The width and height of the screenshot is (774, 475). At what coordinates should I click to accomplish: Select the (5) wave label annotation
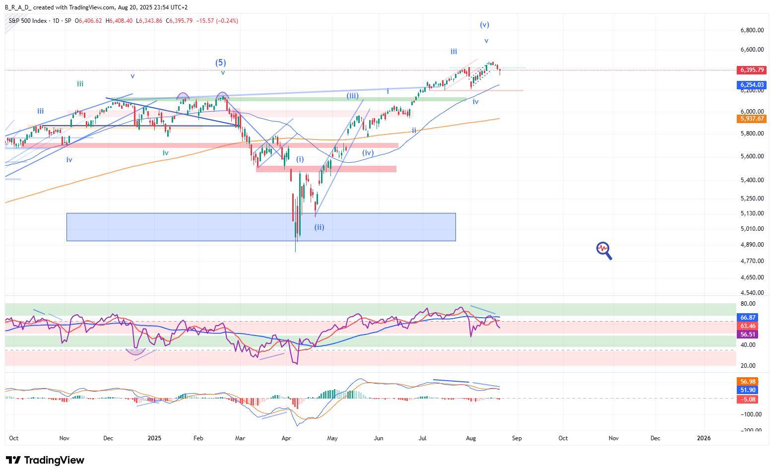pos(220,63)
